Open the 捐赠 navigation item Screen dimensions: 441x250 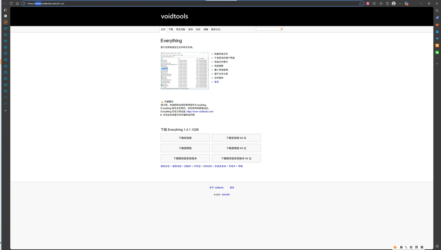[x=206, y=30]
